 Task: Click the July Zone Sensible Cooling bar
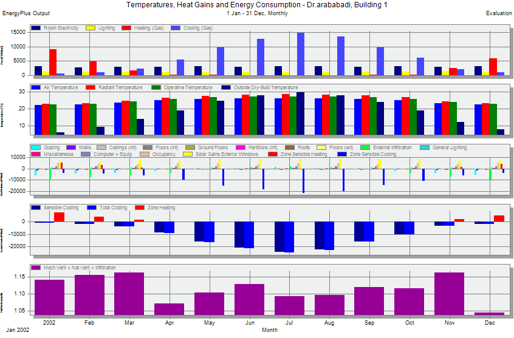pyautogui.click(x=304, y=181)
